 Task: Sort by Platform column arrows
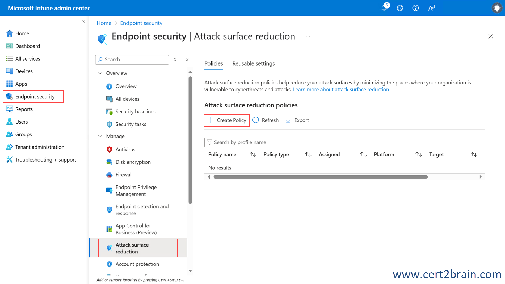(419, 154)
